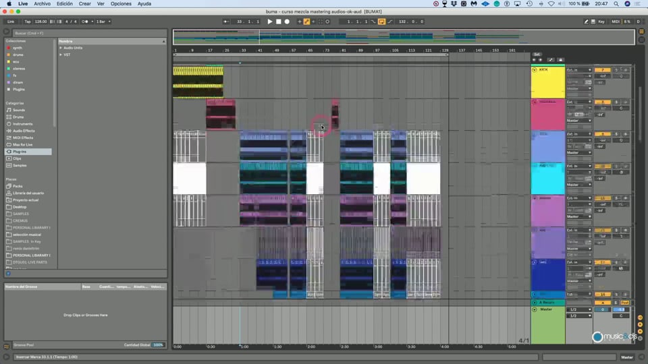648x364 pixels.
Task: Open the 1 Bar quantization dropdown
Action: point(103,22)
